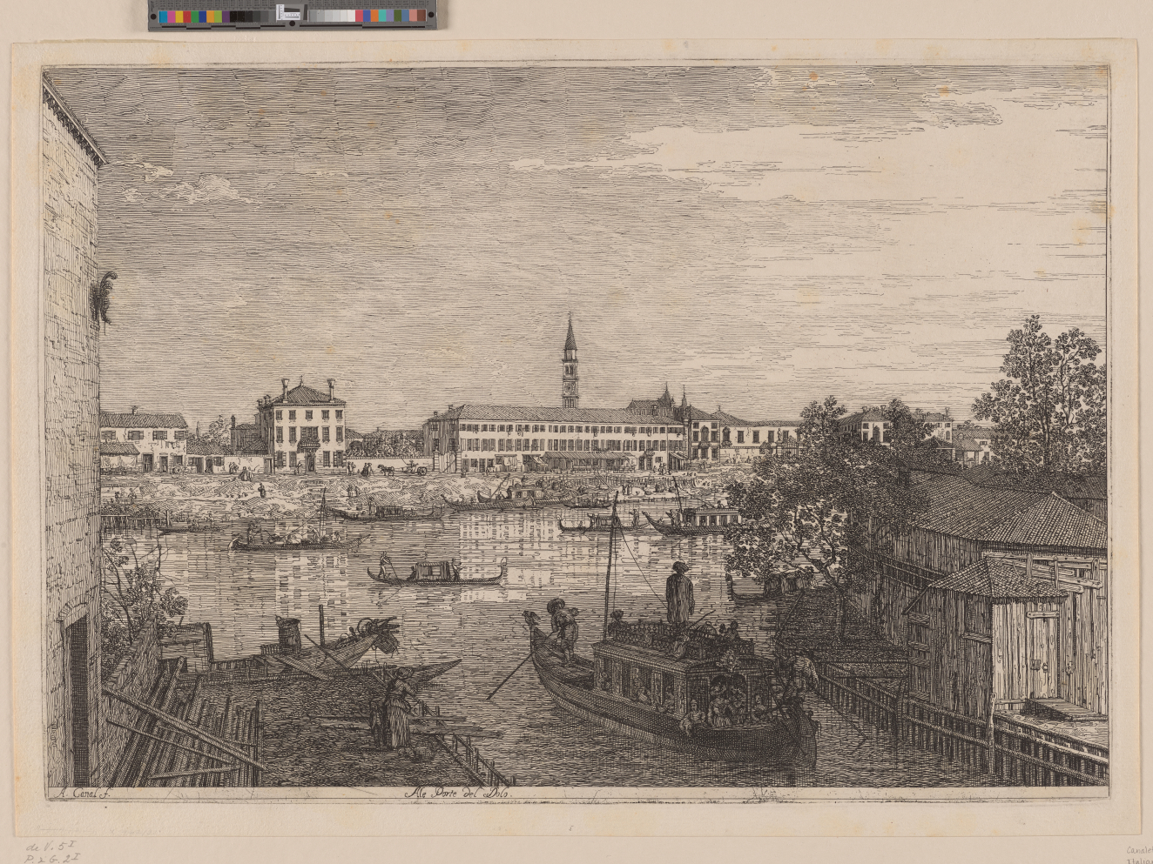Click the bracket ornament on left wall
The image size is (1153, 864).
pyautogui.click(x=105, y=296)
